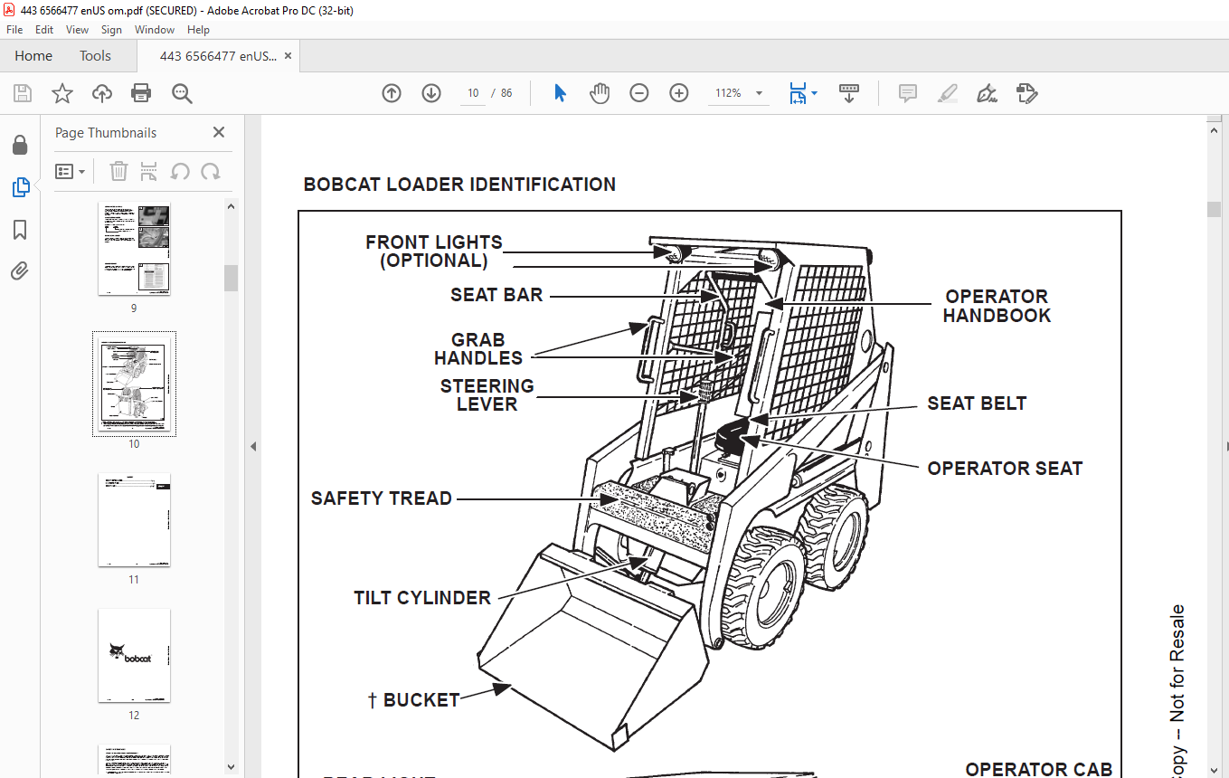Switch to the Tools tab

[x=95, y=56]
